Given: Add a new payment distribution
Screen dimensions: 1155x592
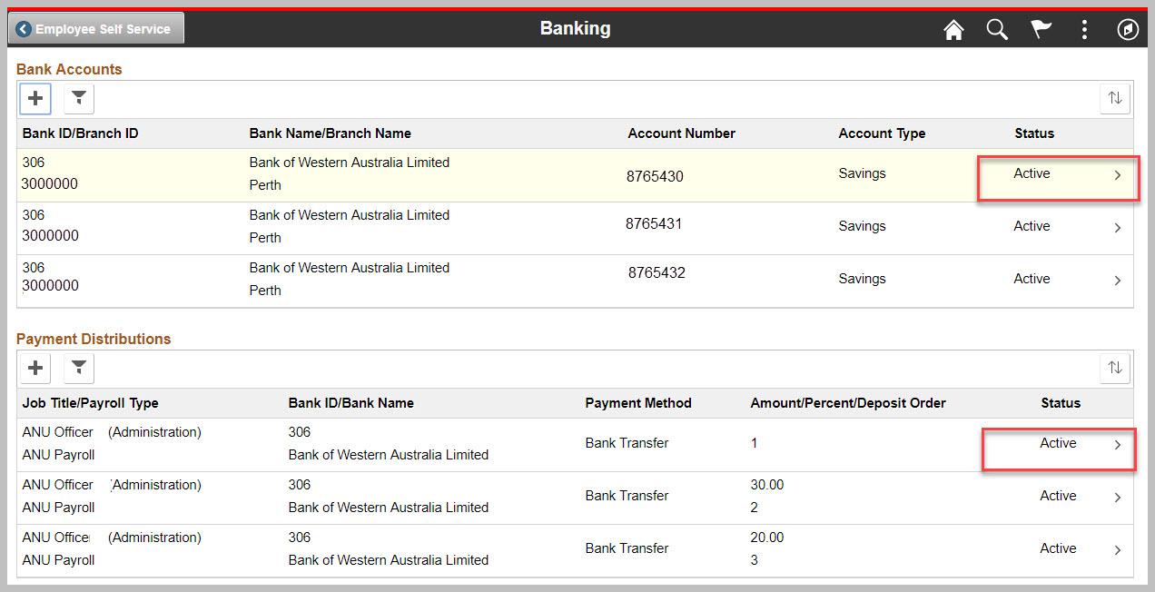Looking at the screenshot, I should [x=35, y=368].
